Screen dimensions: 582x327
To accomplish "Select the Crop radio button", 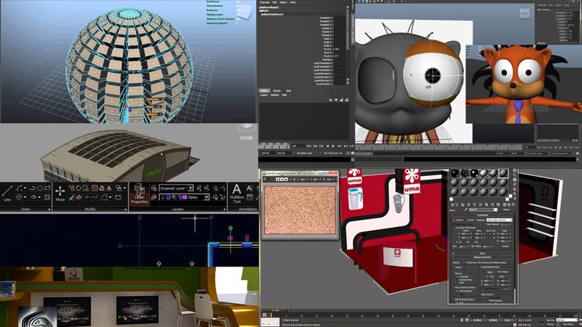I will (487, 277).
